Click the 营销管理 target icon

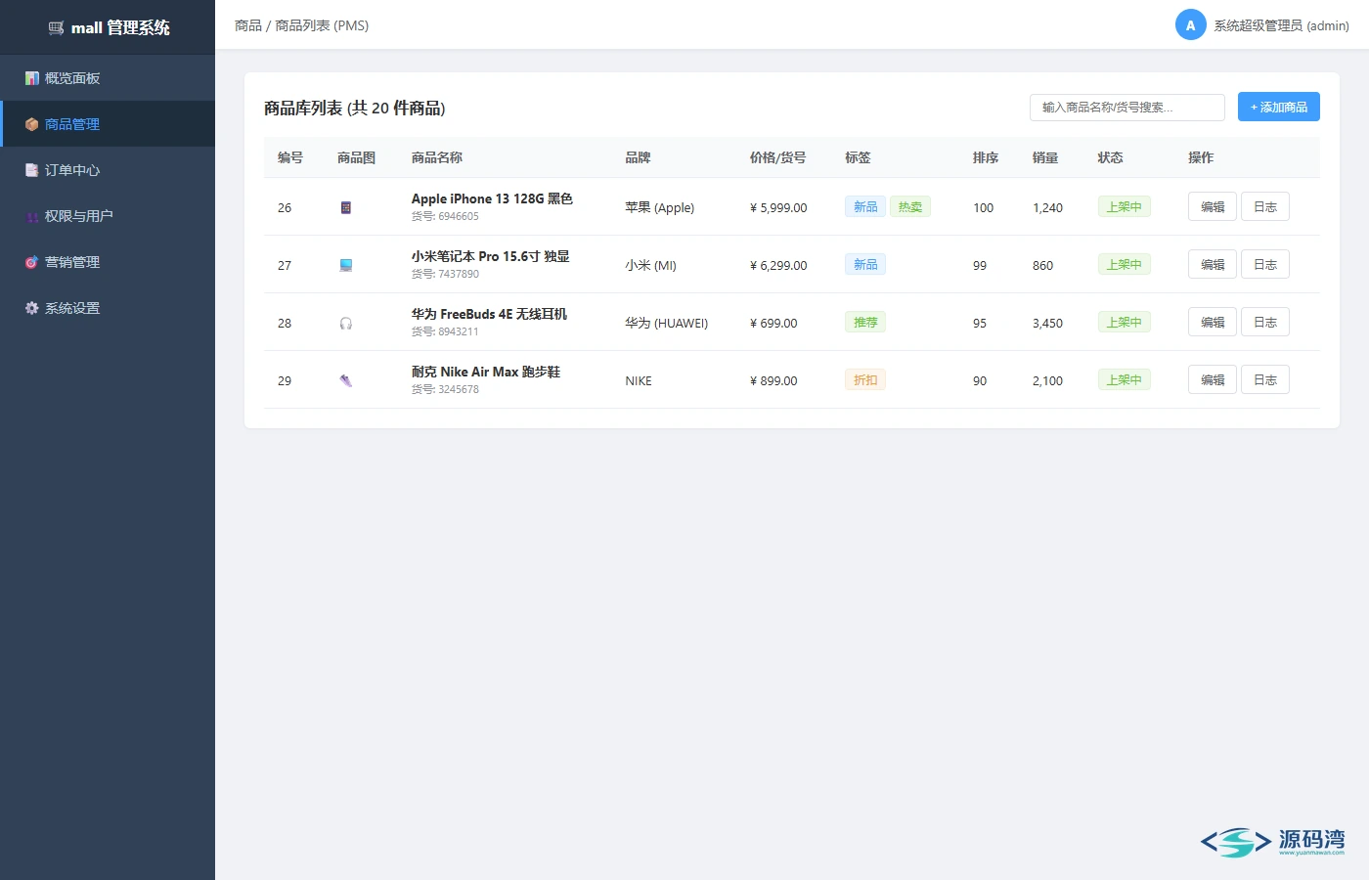tap(32, 262)
